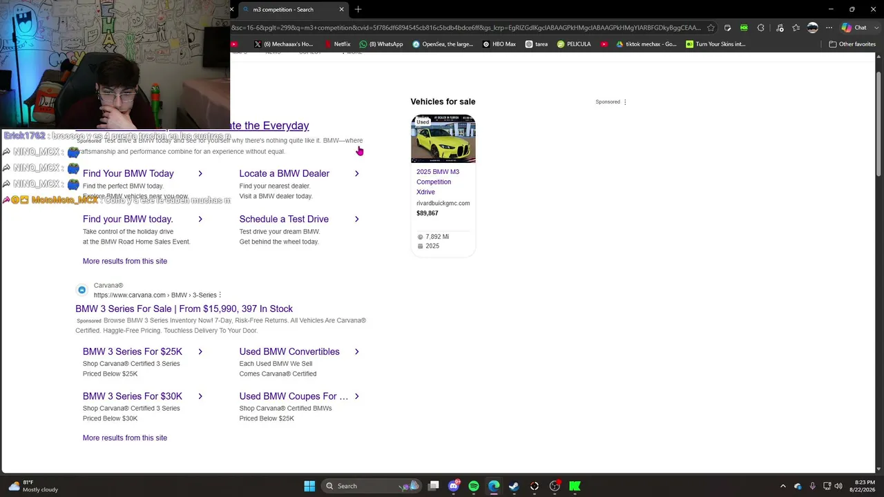The width and height of the screenshot is (884, 497).
Task: Expand the arrow beside 'Find Your BMW Today'
Action: coord(200,173)
